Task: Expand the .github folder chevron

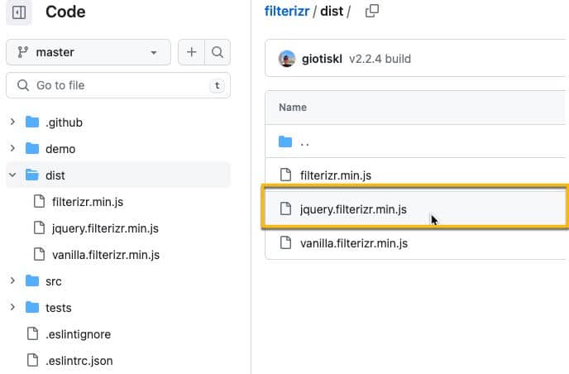Action: pyautogui.click(x=12, y=122)
